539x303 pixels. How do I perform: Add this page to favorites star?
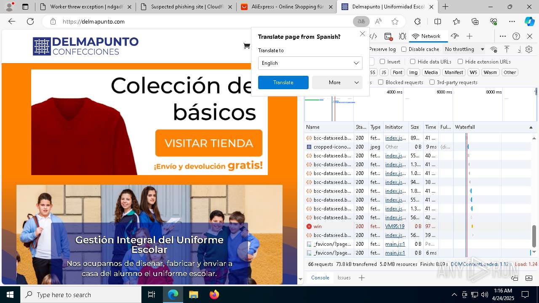click(x=395, y=21)
